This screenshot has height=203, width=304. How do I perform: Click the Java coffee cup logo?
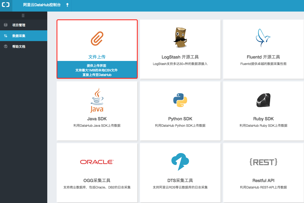tap(97, 100)
